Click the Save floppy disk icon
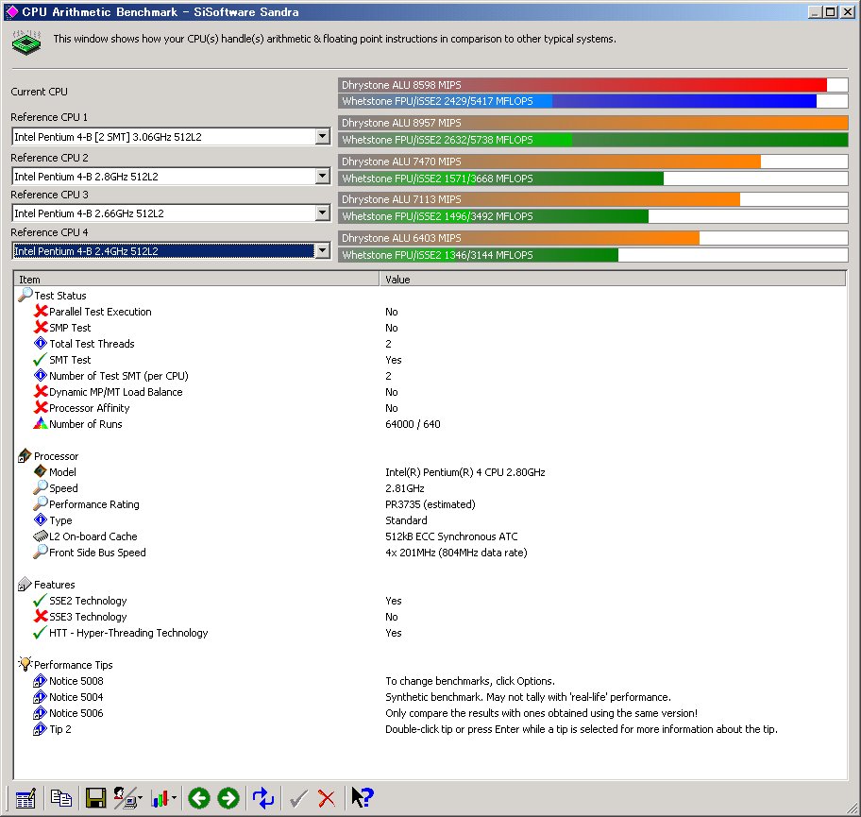The width and height of the screenshot is (861, 817). [x=95, y=798]
